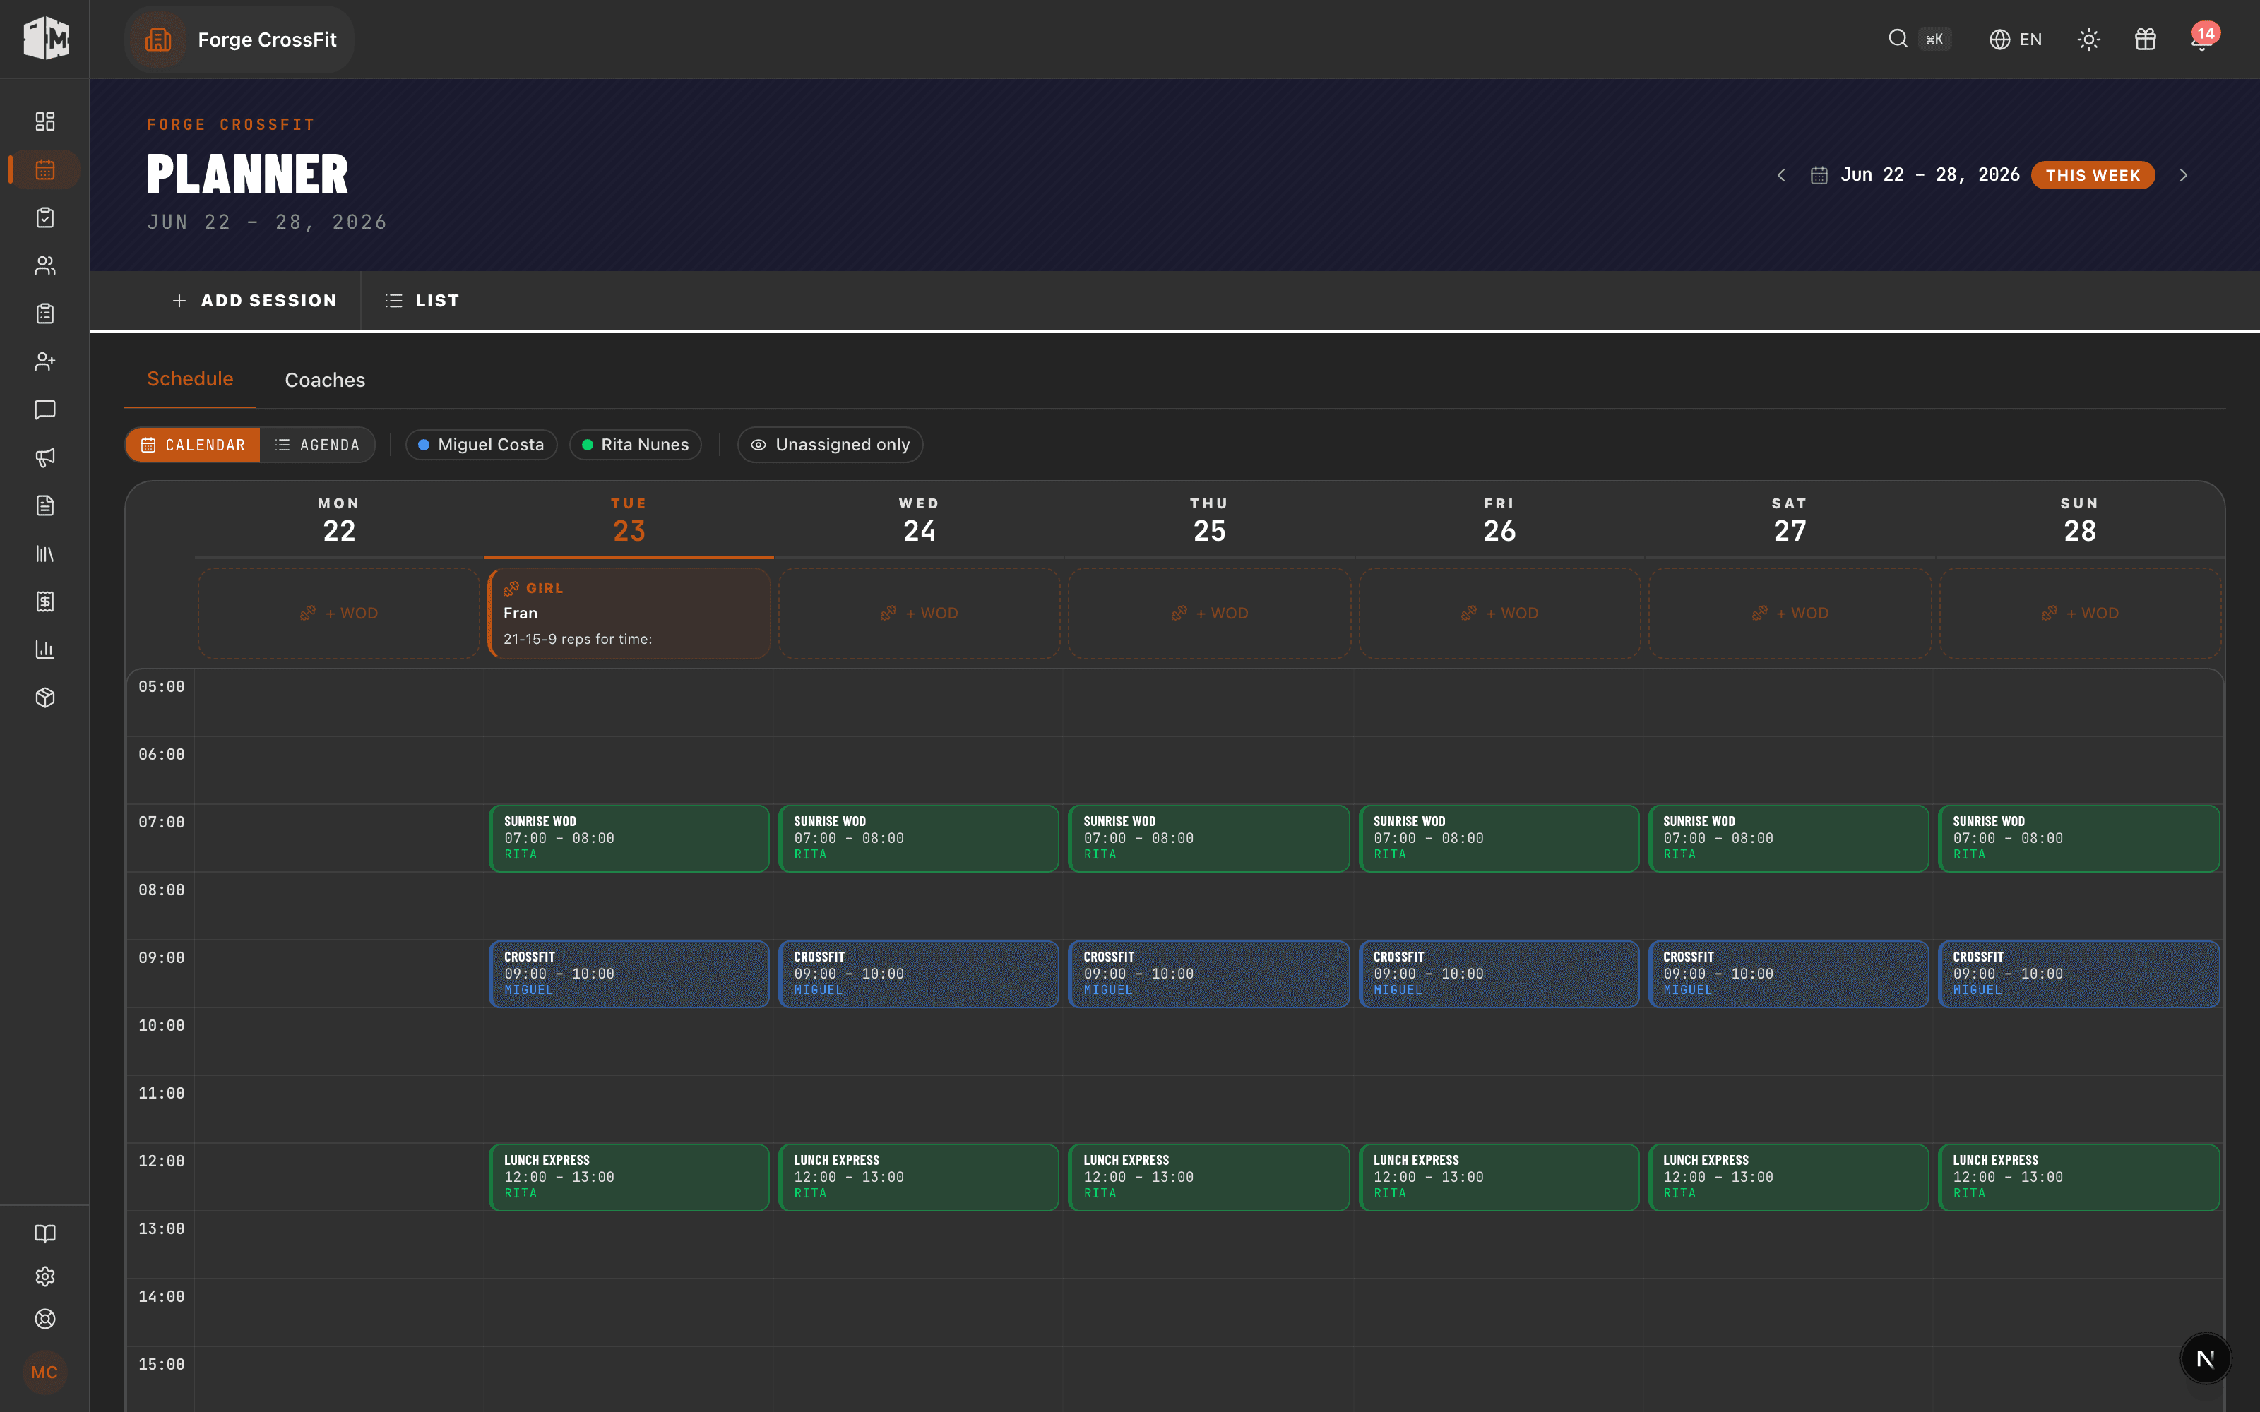Go to previous week with left chevron
The height and width of the screenshot is (1412, 2260).
(1781, 174)
